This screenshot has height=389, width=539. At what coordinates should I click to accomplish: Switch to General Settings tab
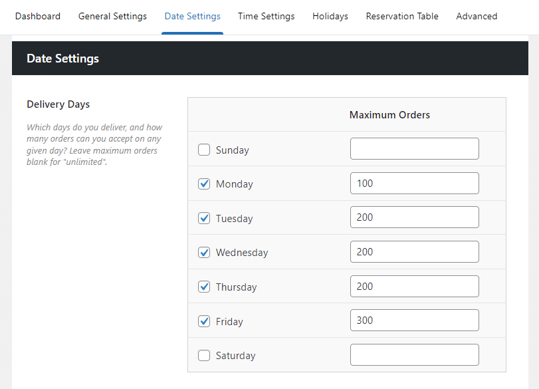click(x=112, y=16)
